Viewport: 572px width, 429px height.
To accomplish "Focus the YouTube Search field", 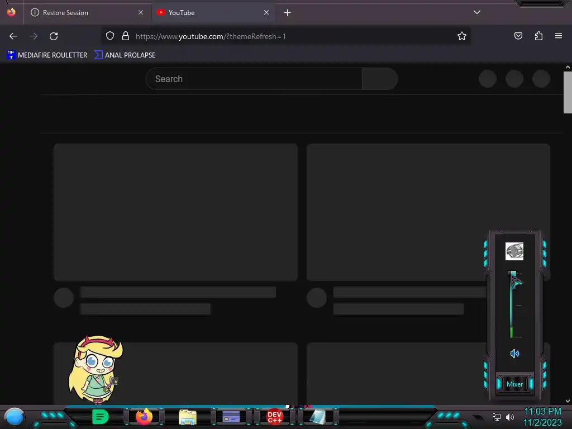I will (x=254, y=79).
